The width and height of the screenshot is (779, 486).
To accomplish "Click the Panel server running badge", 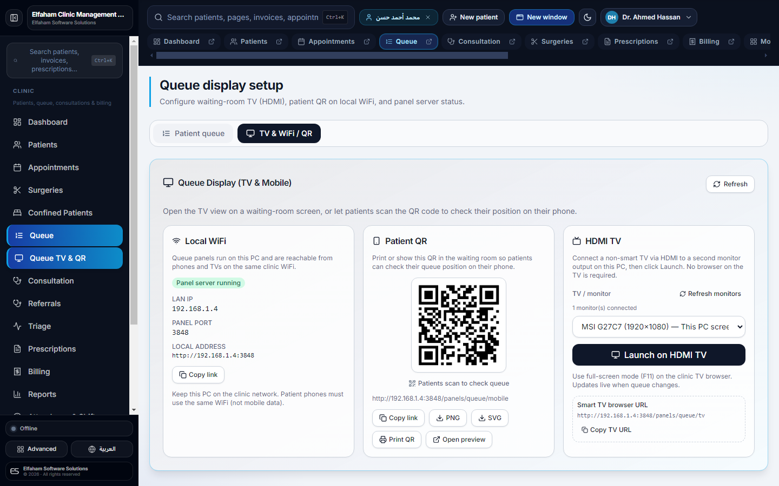I will (x=208, y=283).
